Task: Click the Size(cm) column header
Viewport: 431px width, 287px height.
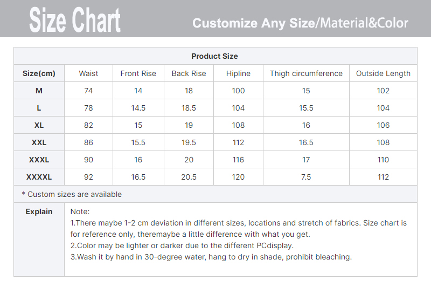Action: point(39,73)
